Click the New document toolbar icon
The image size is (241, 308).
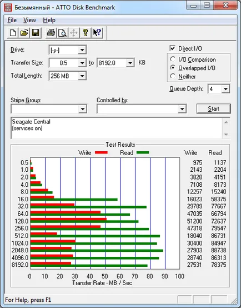tap(13, 33)
